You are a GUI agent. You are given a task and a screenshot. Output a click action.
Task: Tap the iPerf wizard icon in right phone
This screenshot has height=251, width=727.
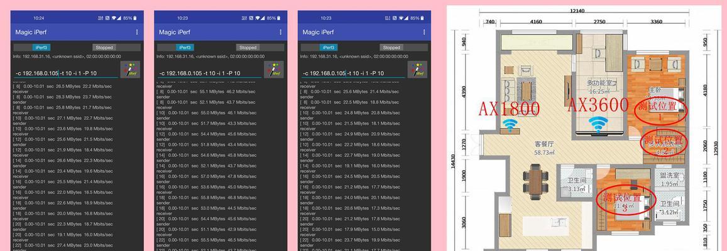coord(418,70)
